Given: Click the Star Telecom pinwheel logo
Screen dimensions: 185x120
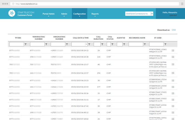Looking at the screenshot, I should coord(12,13).
